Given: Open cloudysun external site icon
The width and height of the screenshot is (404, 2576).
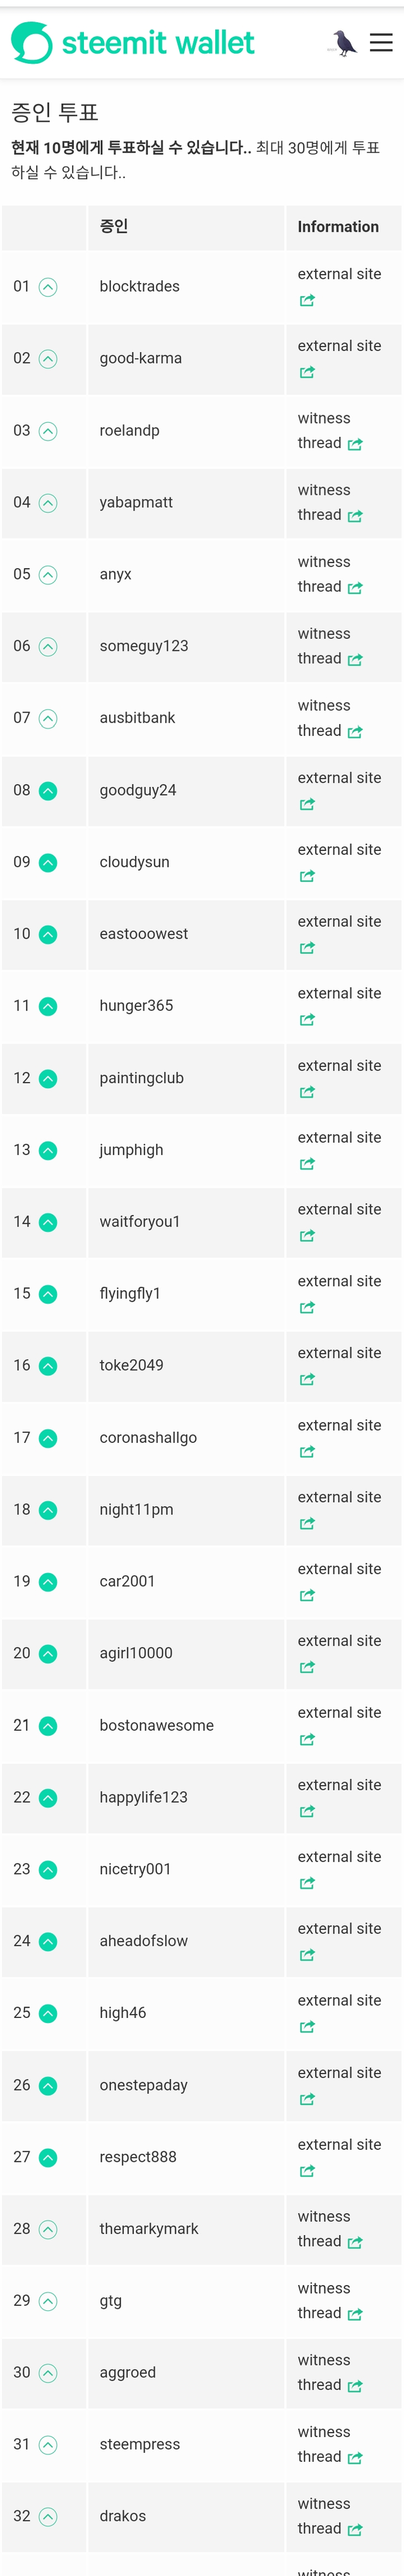Looking at the screenshot, I should pyautogui.click(x=307, y=876).
